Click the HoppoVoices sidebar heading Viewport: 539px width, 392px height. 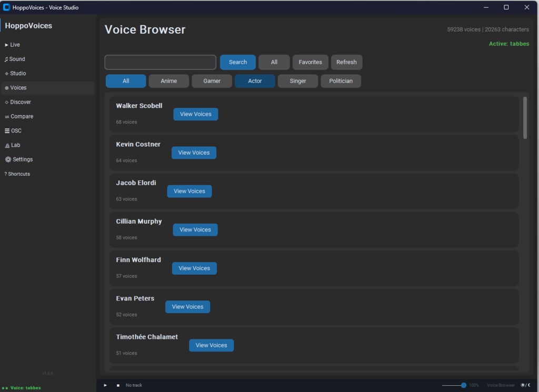pyautogui.click(x=28, y=26)
